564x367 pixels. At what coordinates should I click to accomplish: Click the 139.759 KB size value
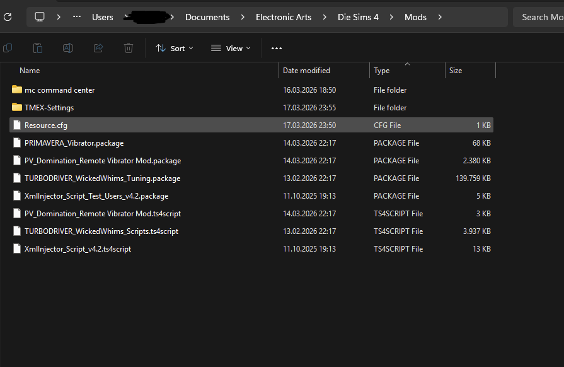click(x=473, y=178)
